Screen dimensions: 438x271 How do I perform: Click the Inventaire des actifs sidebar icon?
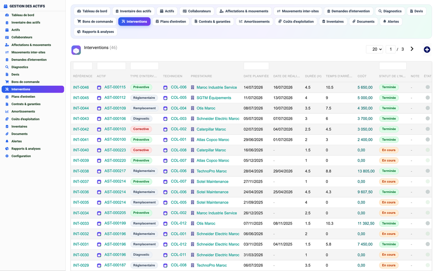(x=7, y=23)
